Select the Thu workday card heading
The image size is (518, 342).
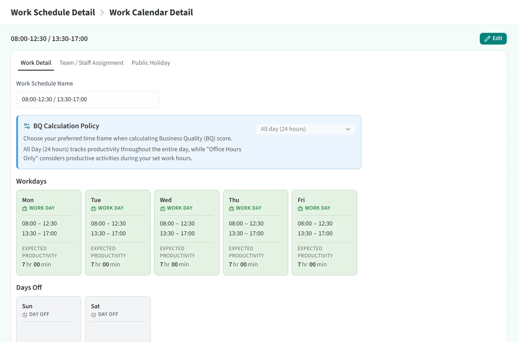point(234,200)
